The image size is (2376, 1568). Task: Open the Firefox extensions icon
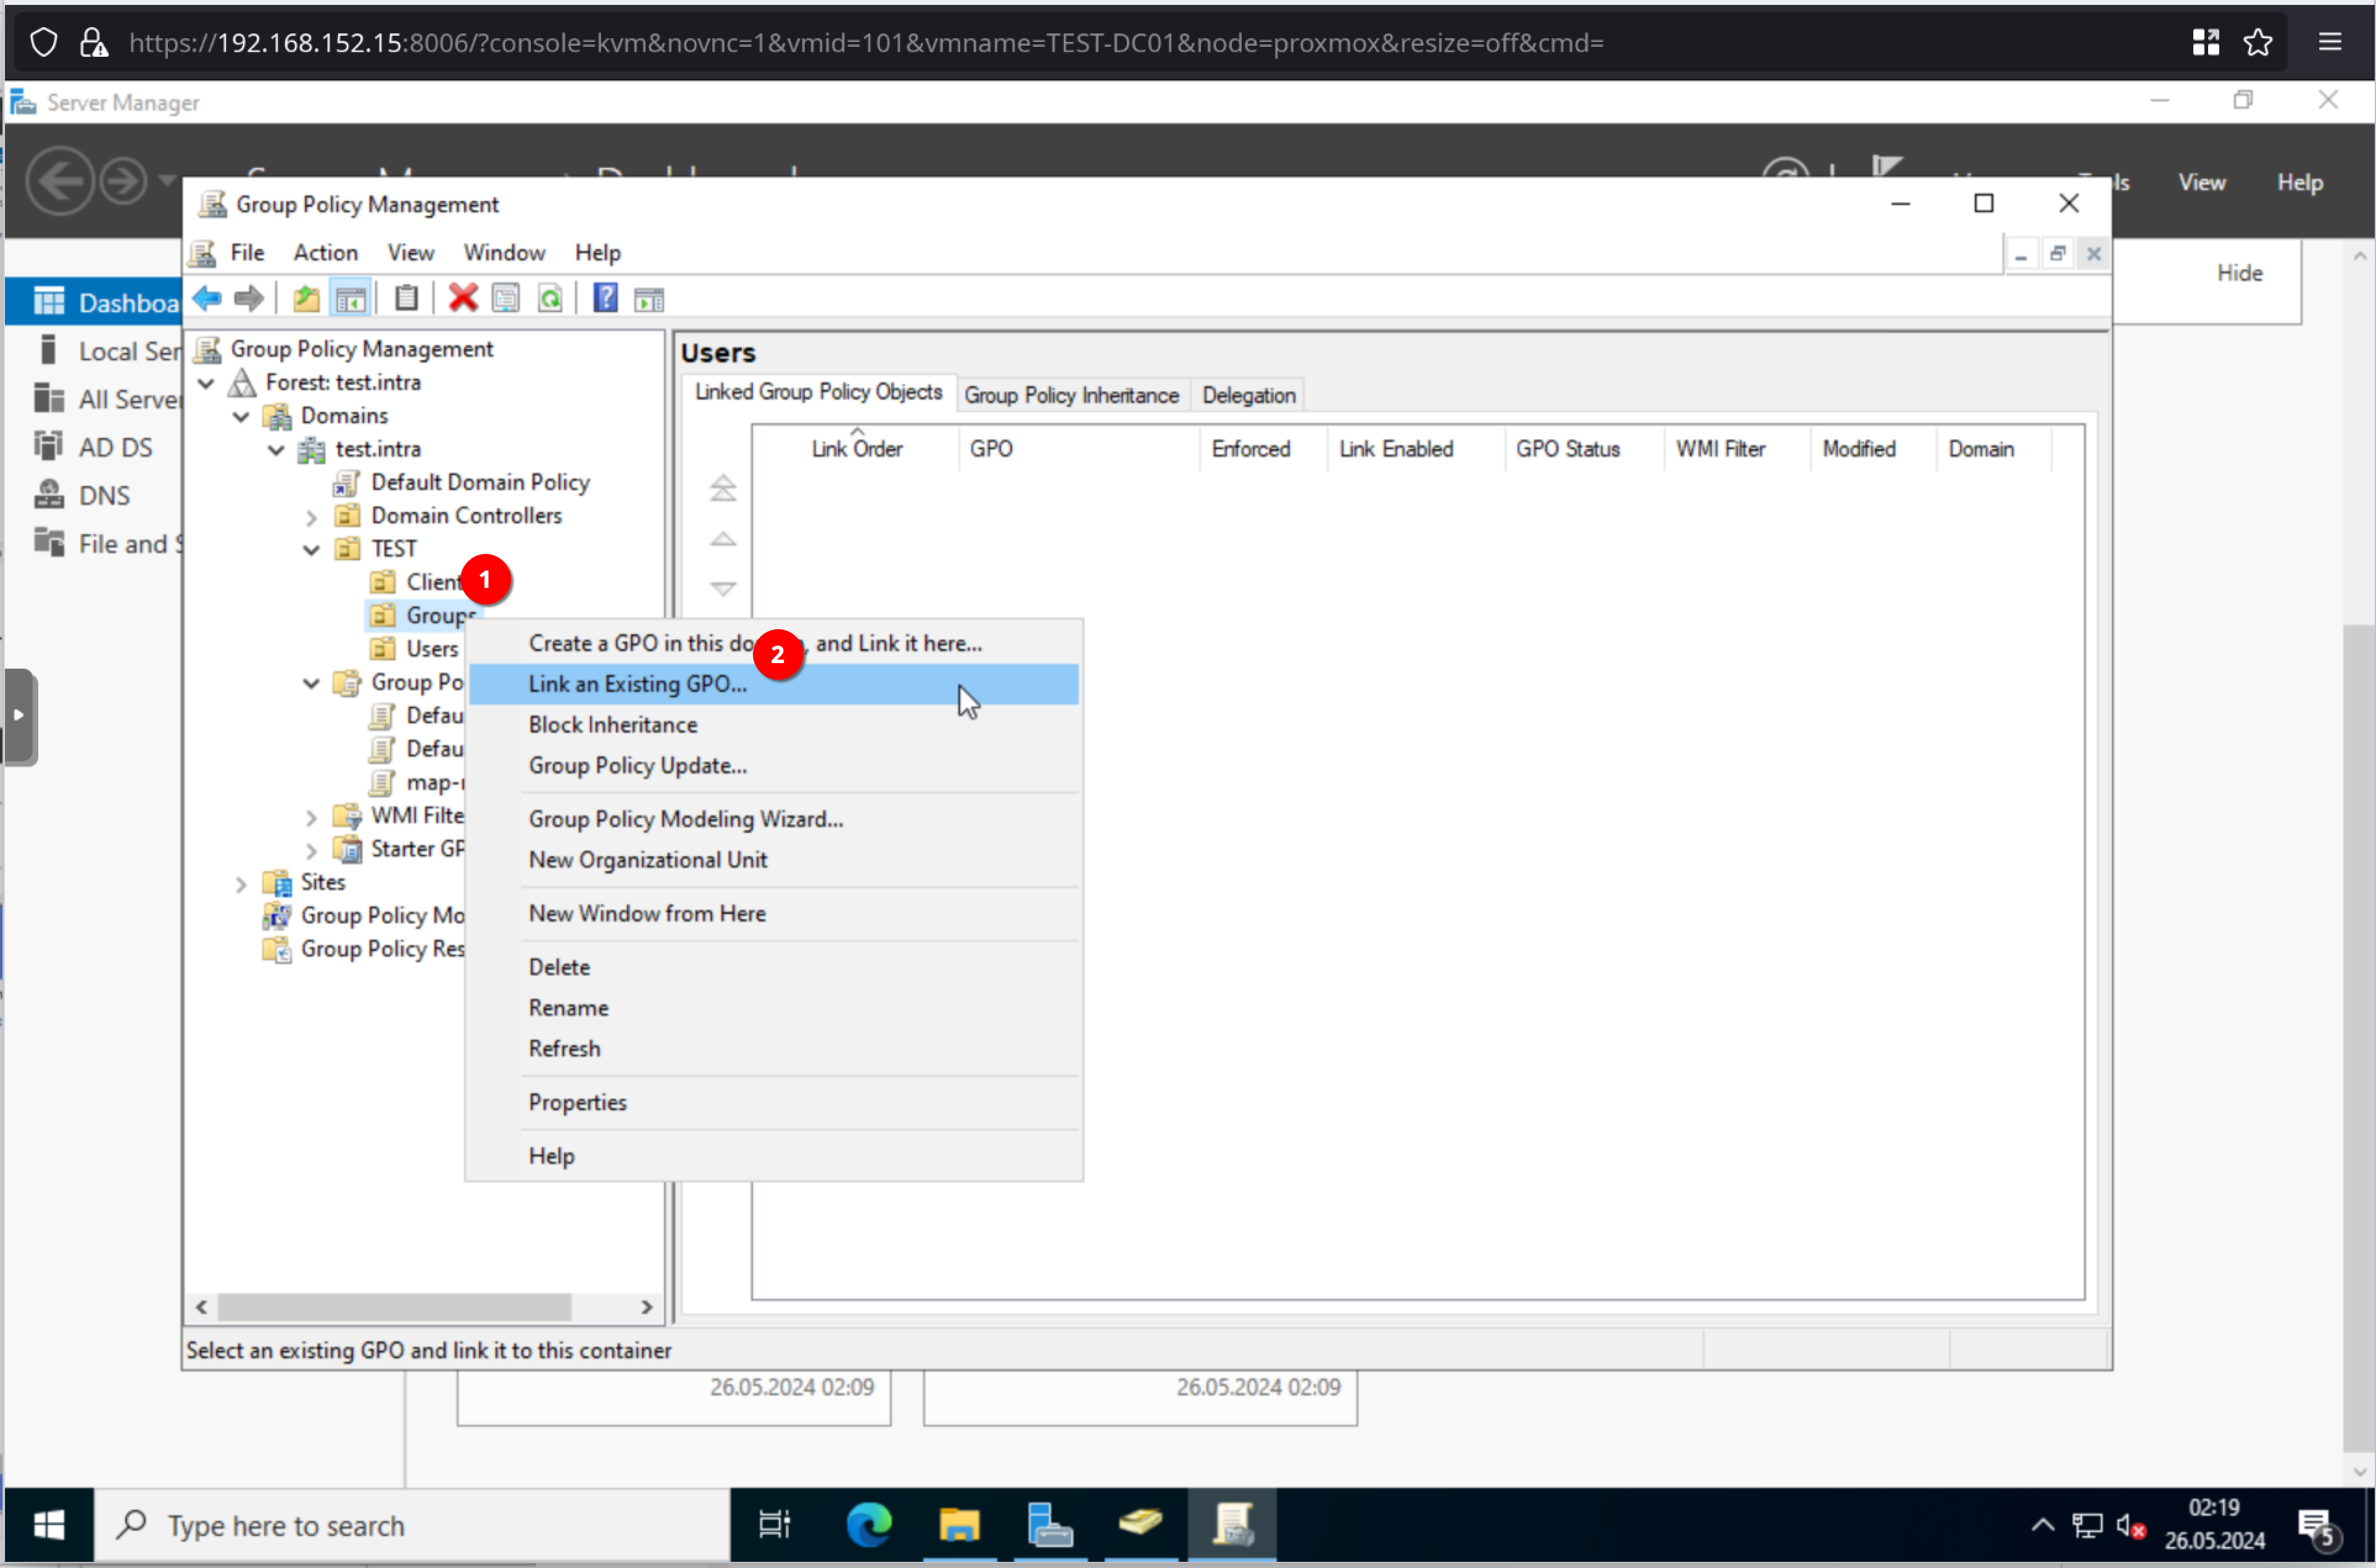tap(2205, 42)
